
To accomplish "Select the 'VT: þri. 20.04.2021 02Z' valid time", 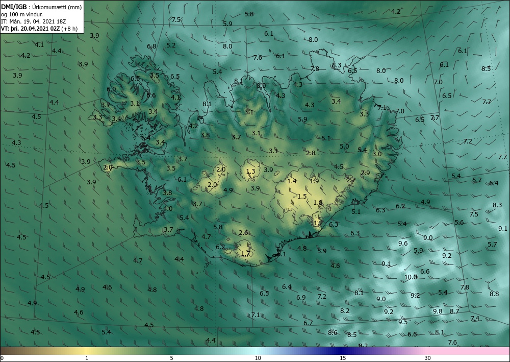I will point(30,29).
